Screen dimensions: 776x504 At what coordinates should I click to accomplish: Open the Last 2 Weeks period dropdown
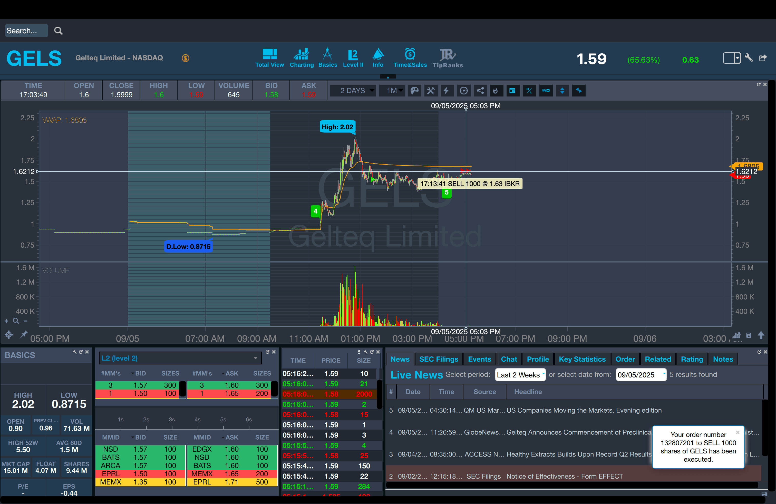(x=520, y=375)
